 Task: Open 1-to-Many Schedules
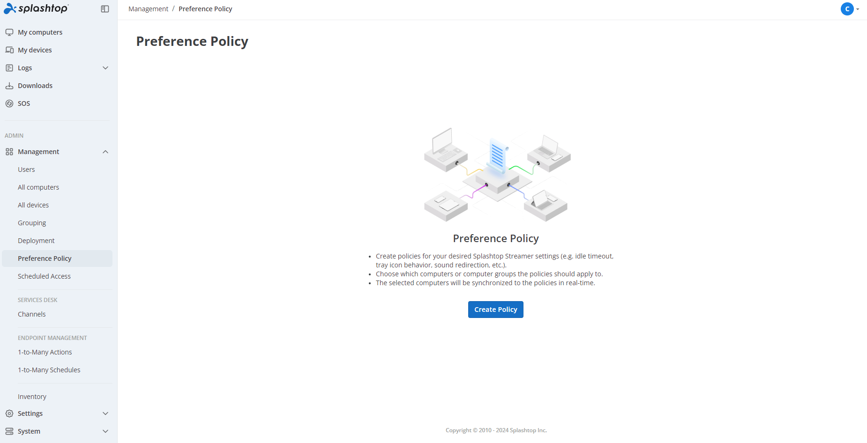tap(49, 370)
